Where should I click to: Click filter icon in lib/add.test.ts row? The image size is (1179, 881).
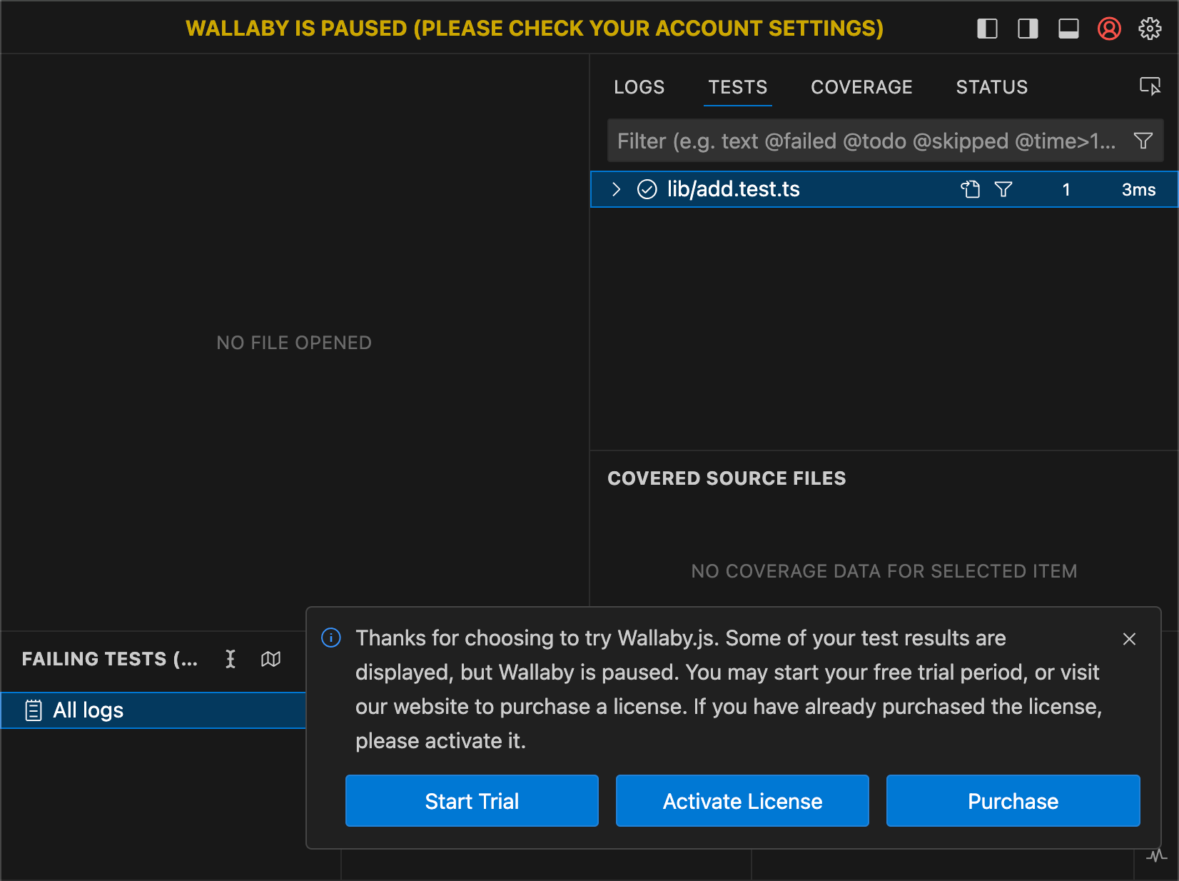(x=1003, y=189)
